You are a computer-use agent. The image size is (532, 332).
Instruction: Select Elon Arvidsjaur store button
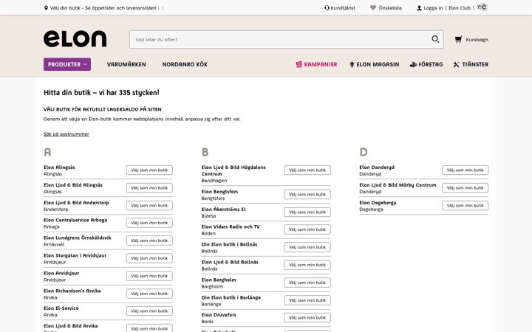tap(149, 276)
